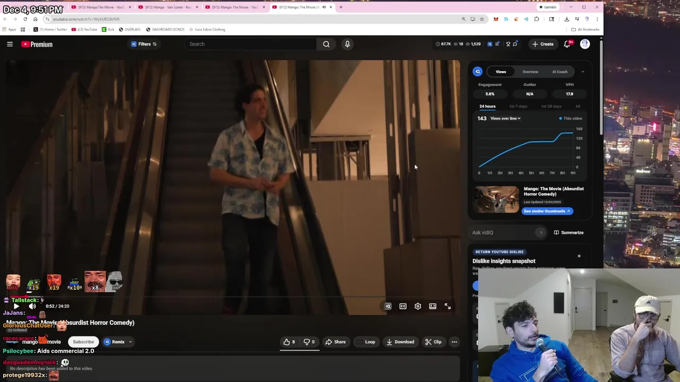680x382 pixels.
Task: Close the Dislike insights snapshot card
Action: 579,256
